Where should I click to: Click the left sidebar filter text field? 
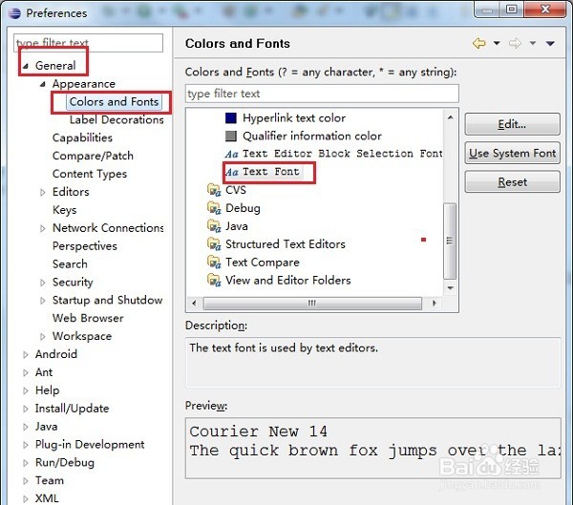tap(88, 43)
